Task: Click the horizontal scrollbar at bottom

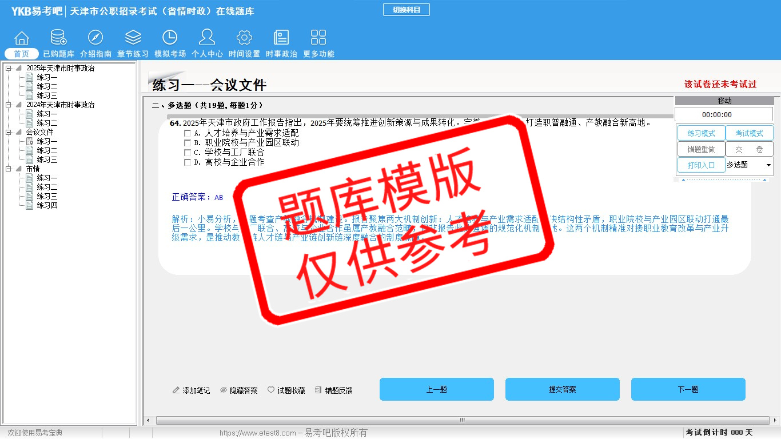Action: click(462, 421)
